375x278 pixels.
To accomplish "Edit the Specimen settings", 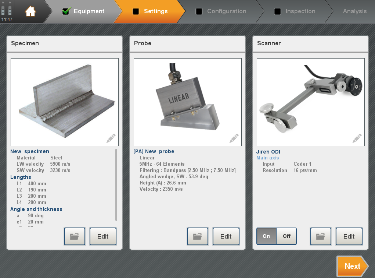I will click(103, 236).
